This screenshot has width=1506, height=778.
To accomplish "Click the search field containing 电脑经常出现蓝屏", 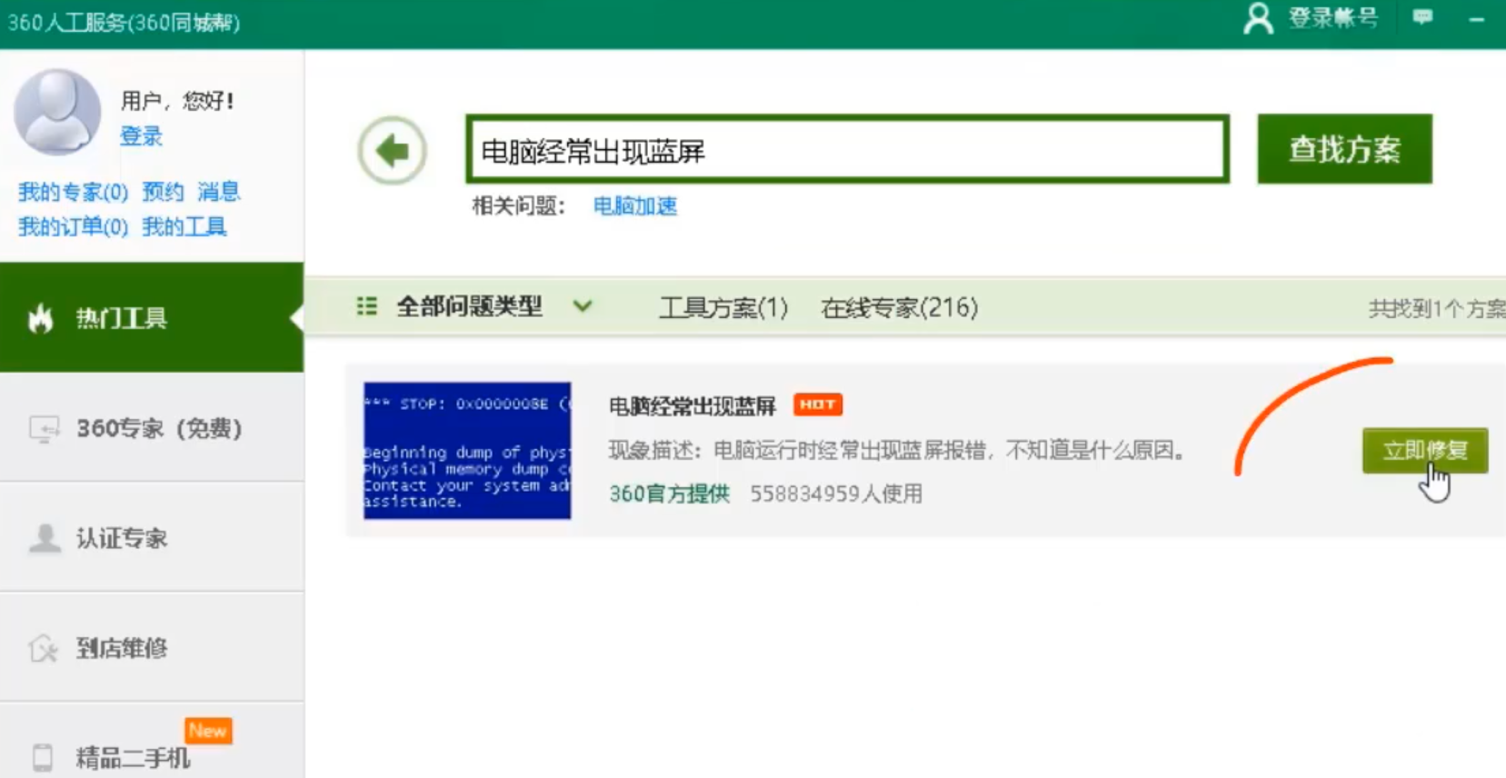I will coord(847,150).
